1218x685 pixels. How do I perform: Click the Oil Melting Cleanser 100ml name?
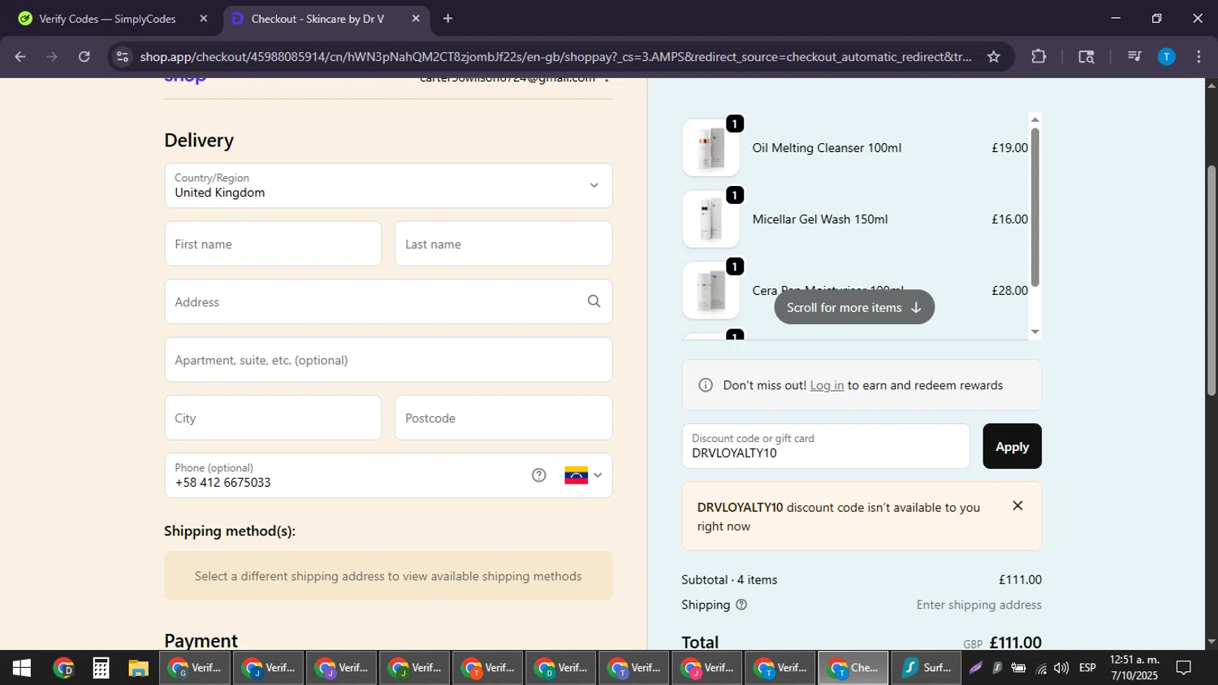827,148
